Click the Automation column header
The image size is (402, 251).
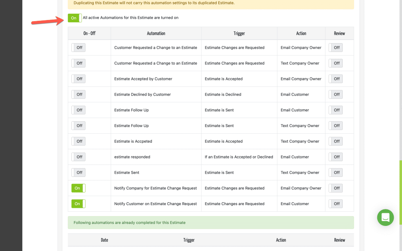pyautogui.click(x=156, y=33)
